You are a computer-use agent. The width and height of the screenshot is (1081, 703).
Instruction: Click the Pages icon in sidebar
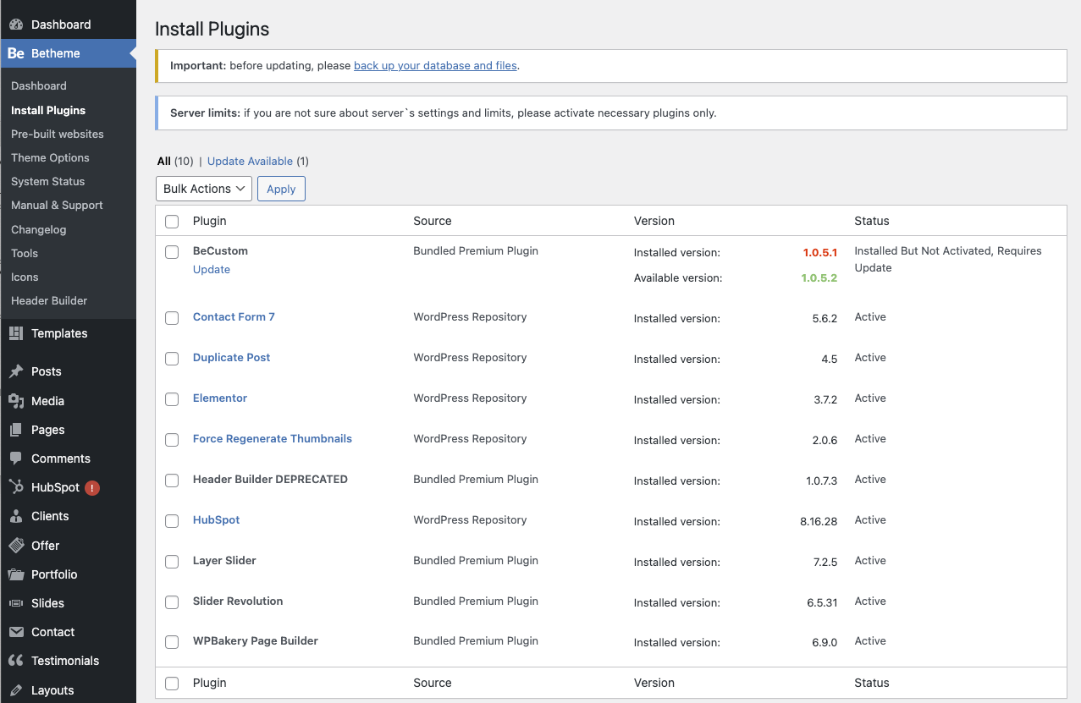click(16, 430)
